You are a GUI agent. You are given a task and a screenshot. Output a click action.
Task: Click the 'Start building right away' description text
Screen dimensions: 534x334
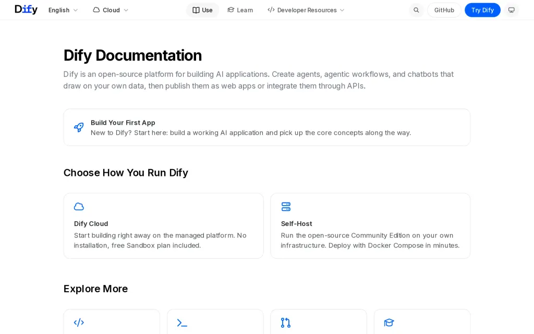point(160,240)
